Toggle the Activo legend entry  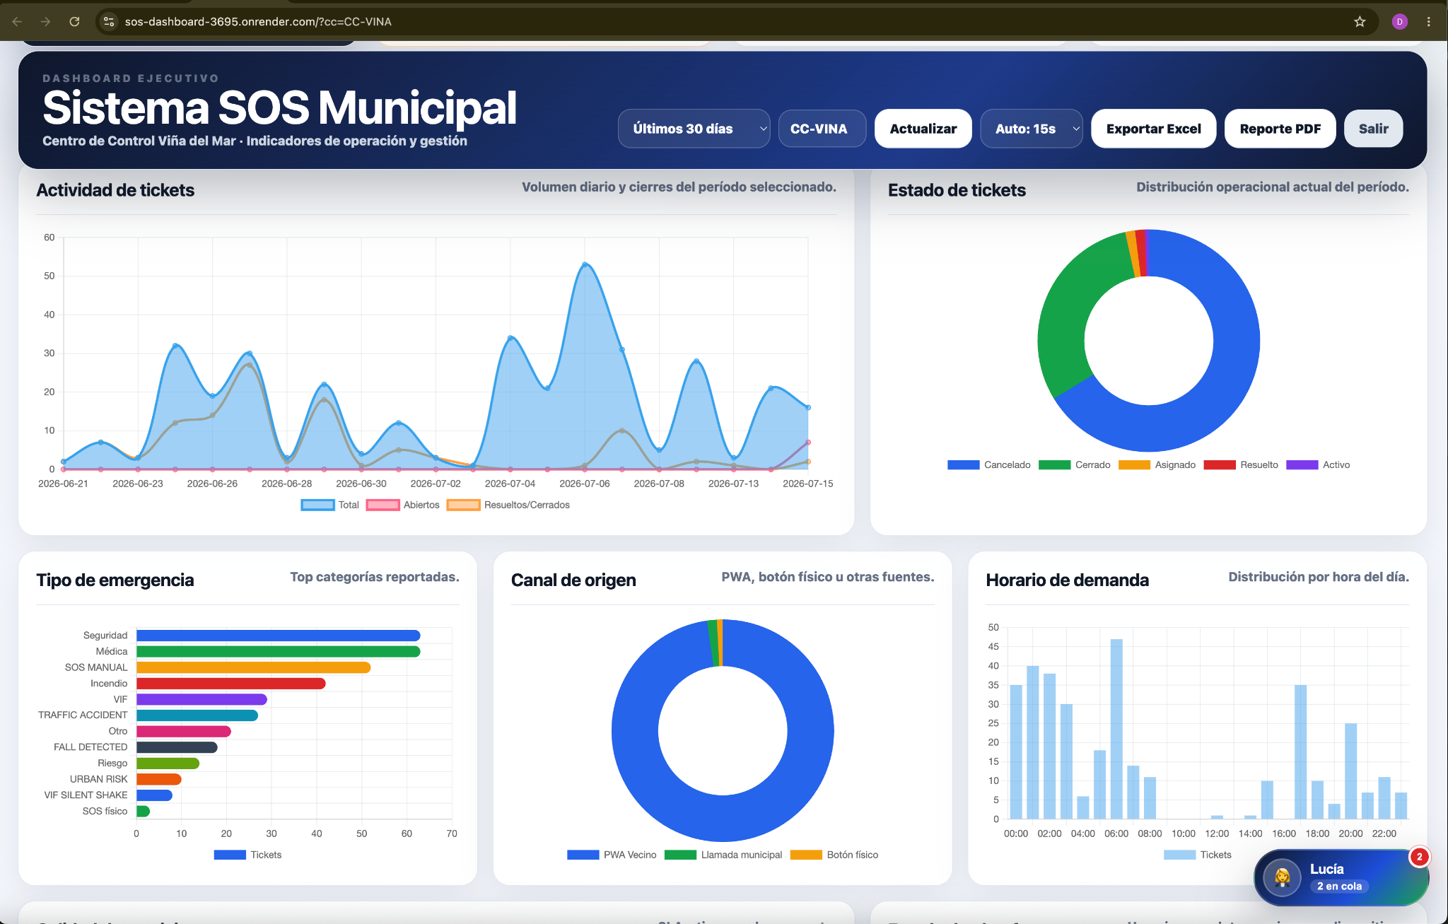click(1318, 464)
